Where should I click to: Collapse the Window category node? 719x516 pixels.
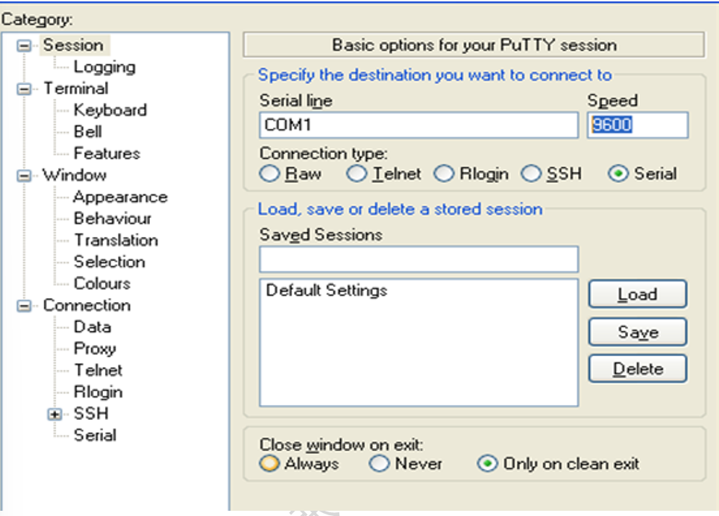[24, 175]
